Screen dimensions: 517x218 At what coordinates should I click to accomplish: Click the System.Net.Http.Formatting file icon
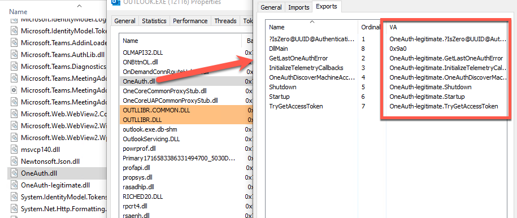(x=14, y=209)
